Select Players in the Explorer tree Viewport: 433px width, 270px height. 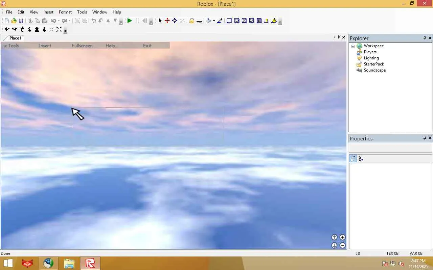(370, 52)
